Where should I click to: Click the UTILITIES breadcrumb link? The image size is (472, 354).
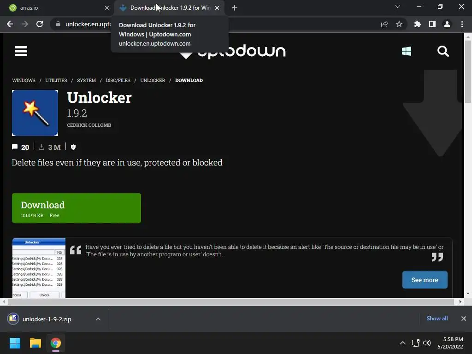pyautogui.click(x=56, y=80)
